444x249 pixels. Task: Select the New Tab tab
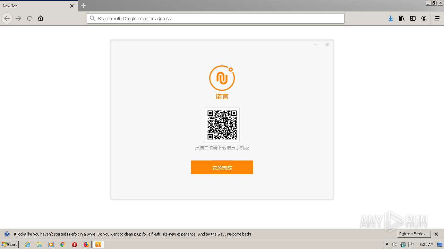pos(38,6)
